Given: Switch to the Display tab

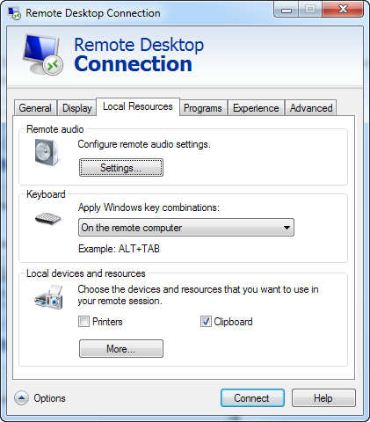Looking at the screenshot, I should click(77, 108).
